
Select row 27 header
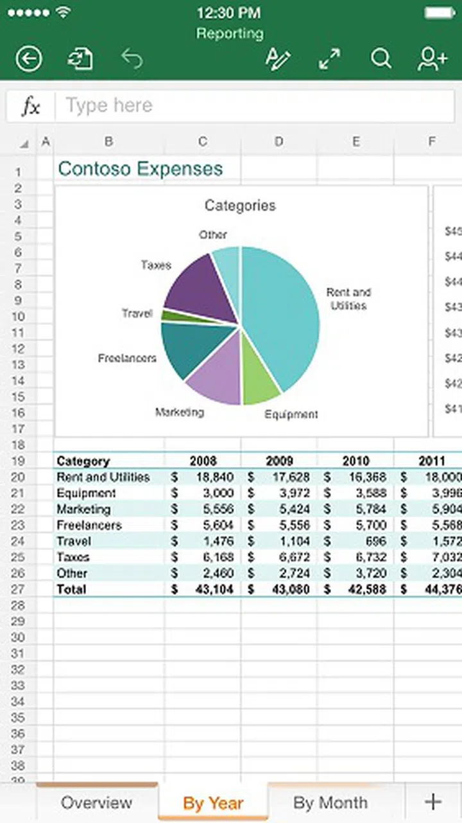point(18,589)
